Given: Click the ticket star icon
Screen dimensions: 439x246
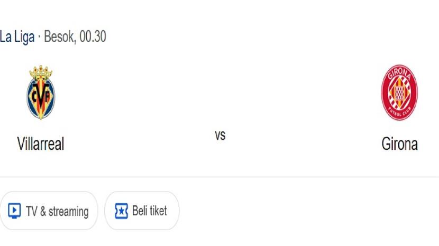Looking at the screenshot, I should [x=121, y=211].
